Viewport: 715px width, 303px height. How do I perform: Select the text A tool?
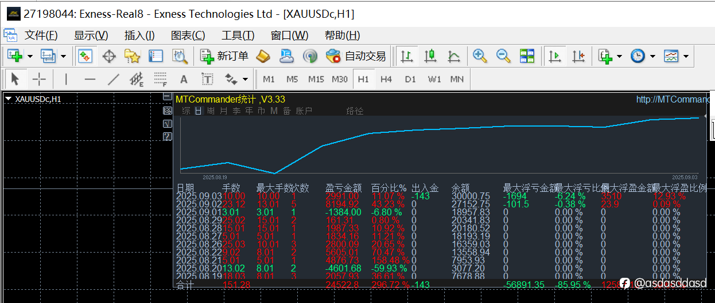pyautogui.click(x=184, y=79)
